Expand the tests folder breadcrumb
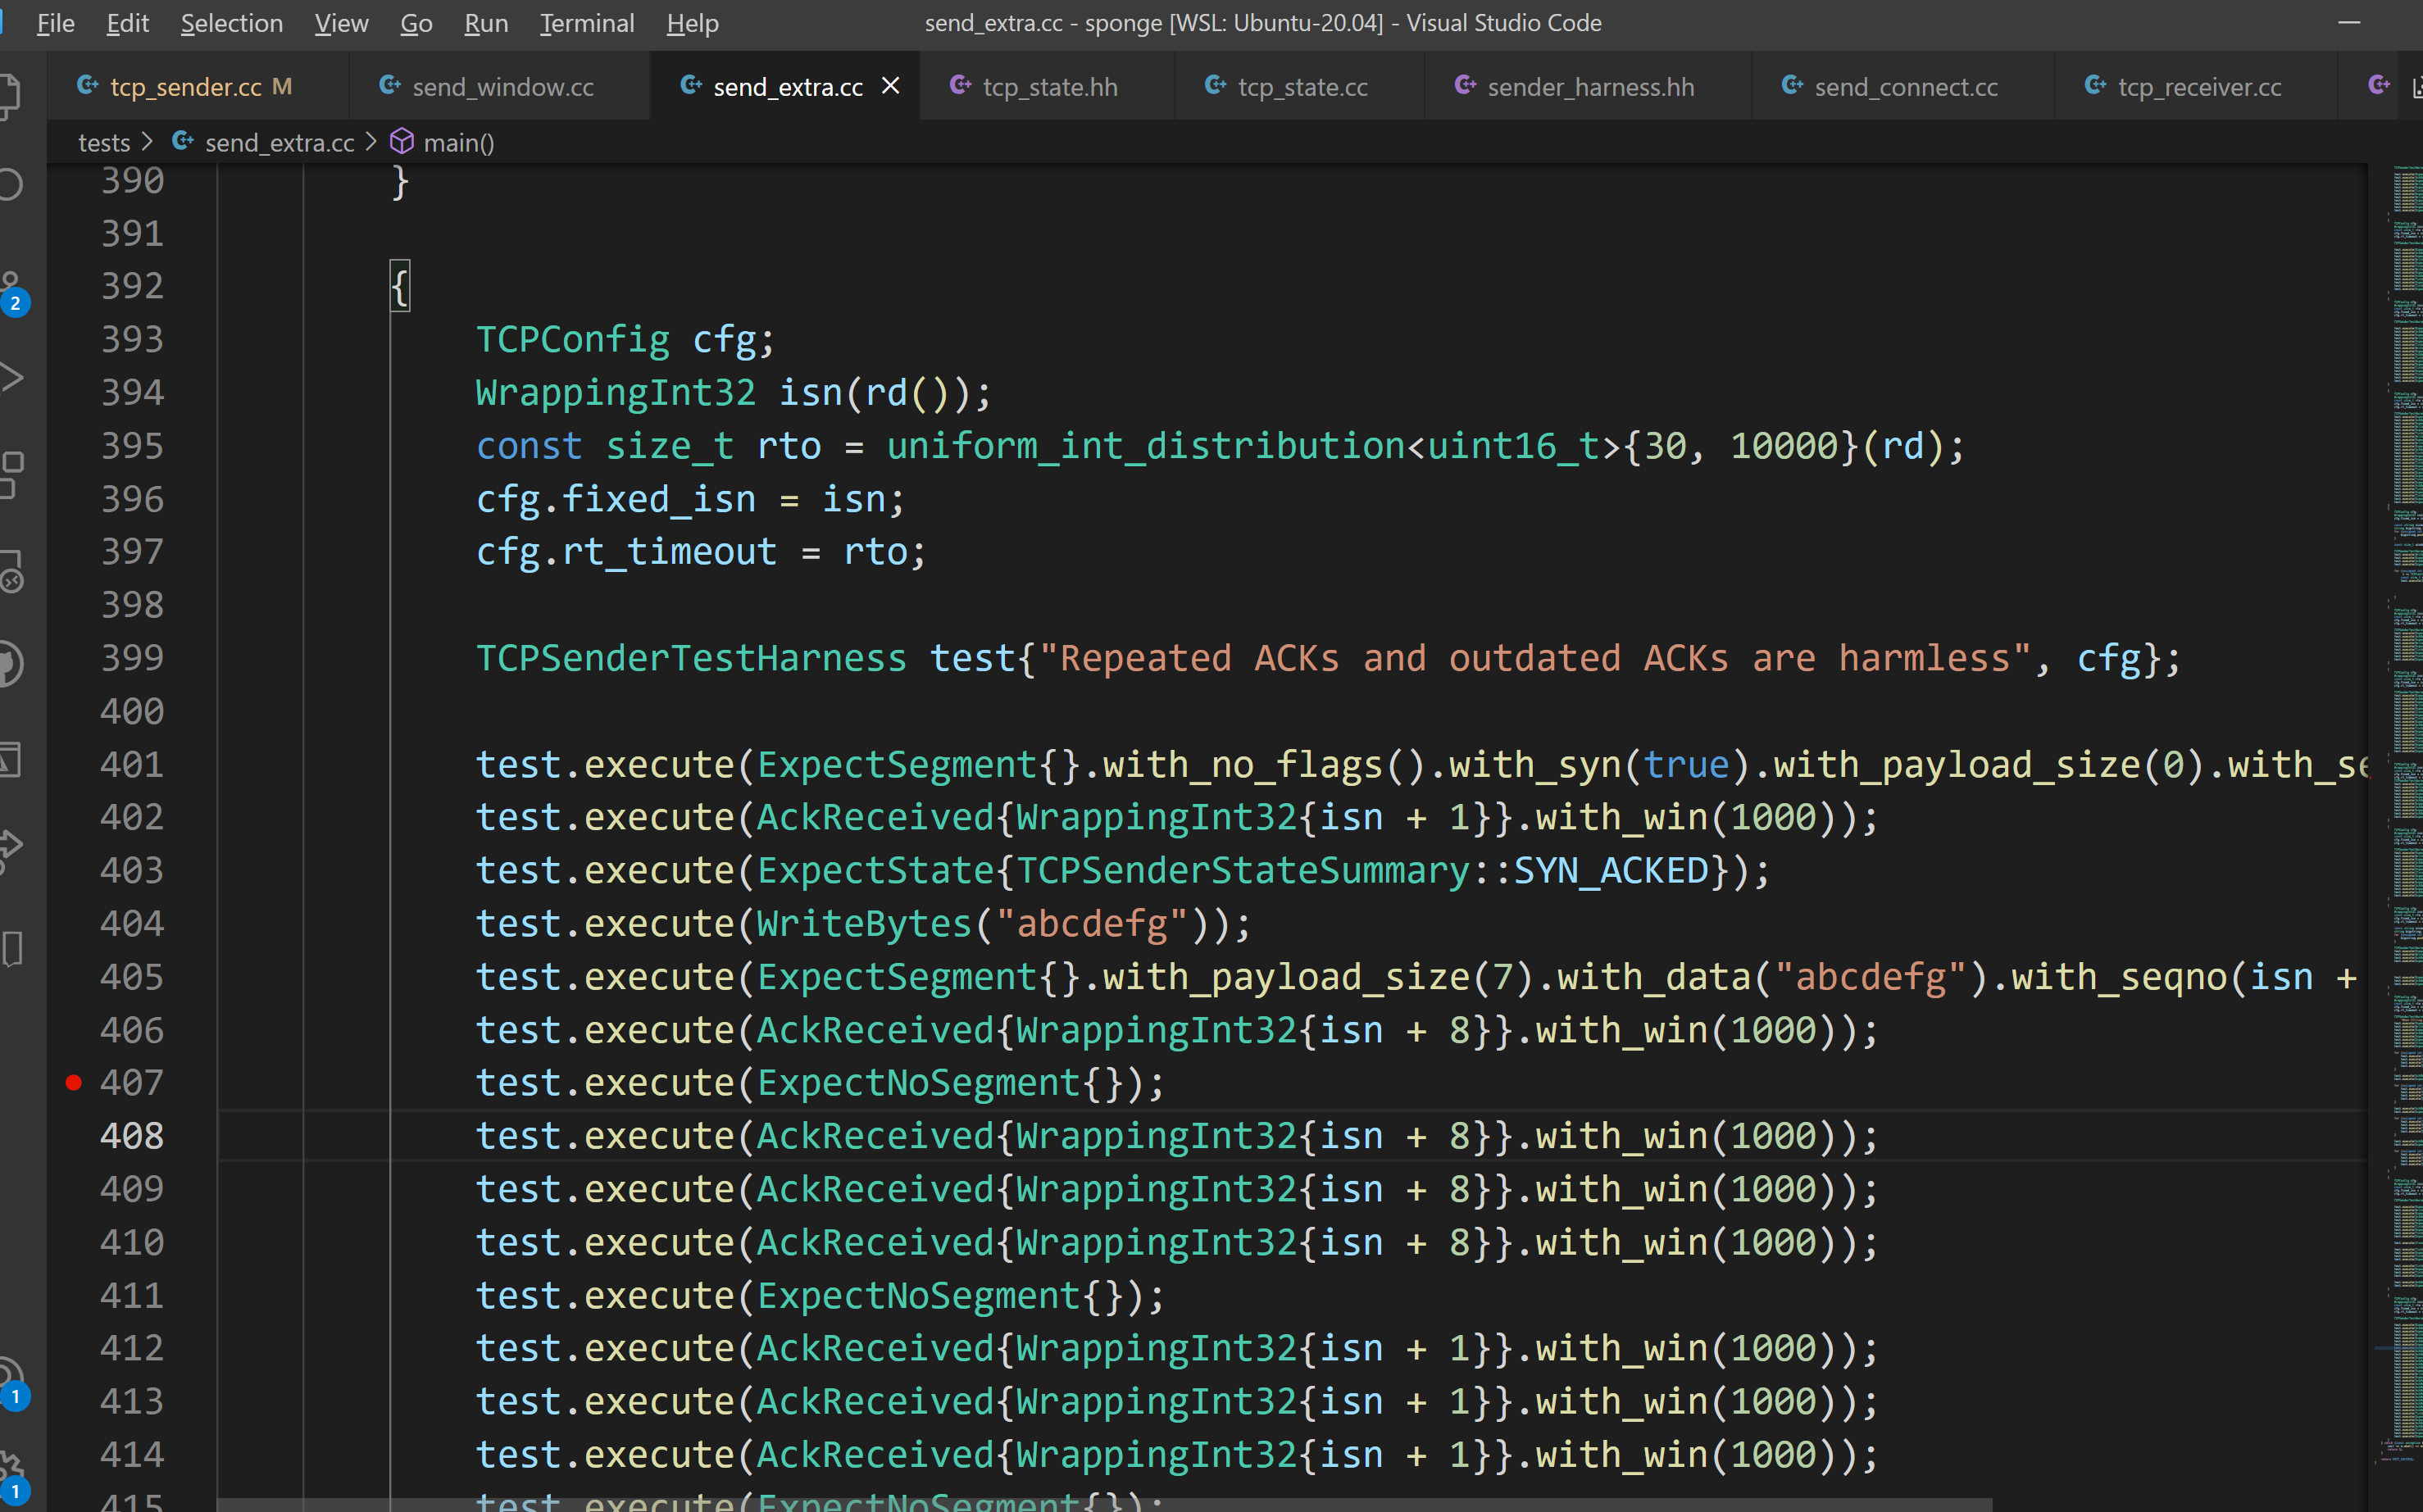 click(x=104, y=143)
